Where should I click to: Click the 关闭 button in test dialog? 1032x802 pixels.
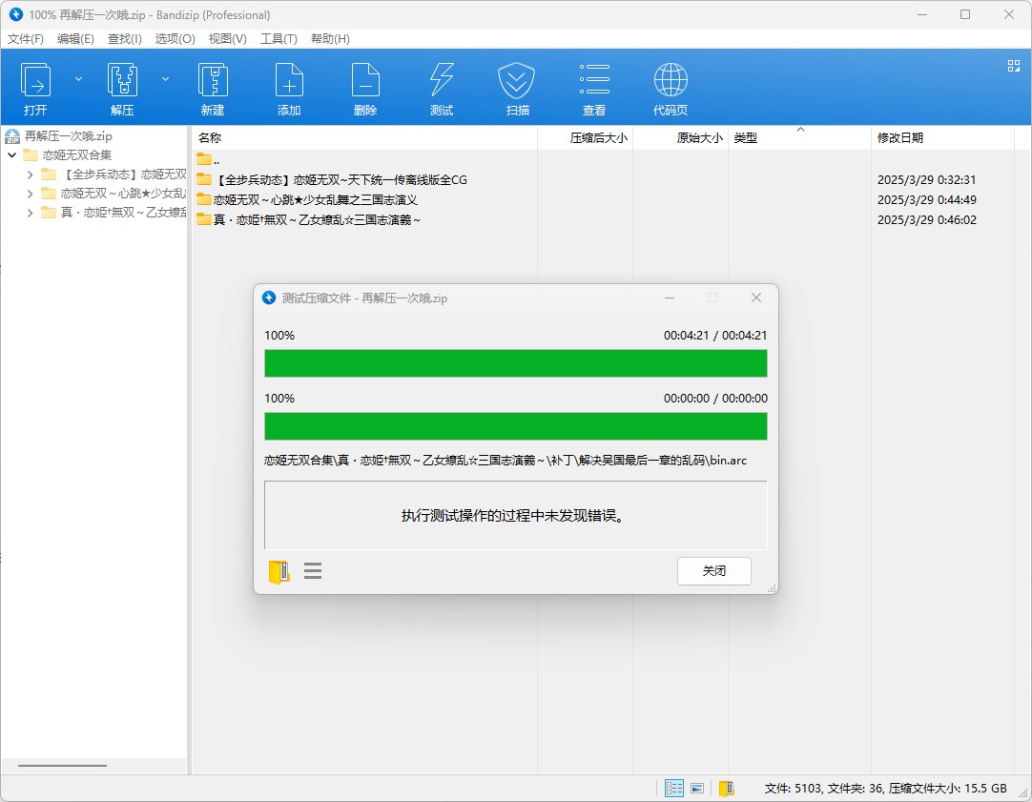click(714, 571)
